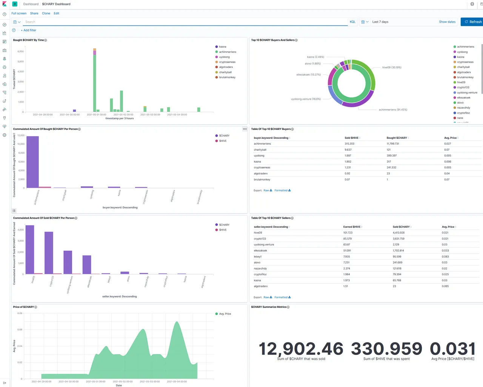This screenshot has height=387, width=483.
Task: Open Visualize from the side navigation
Action: [5, 33]
